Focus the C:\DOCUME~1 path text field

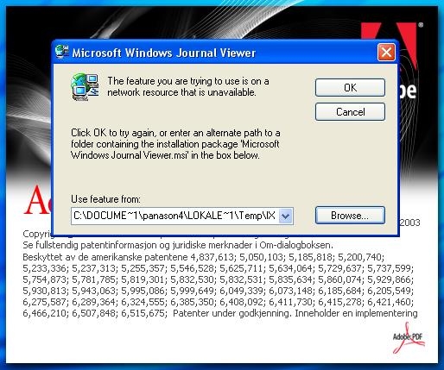175,216
